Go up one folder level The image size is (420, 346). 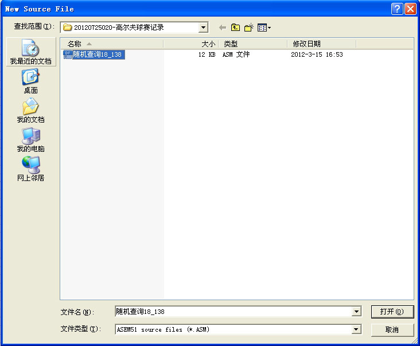(x=235, y=27)
